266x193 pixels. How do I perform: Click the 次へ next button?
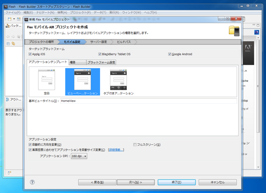[x=136, y=182]
